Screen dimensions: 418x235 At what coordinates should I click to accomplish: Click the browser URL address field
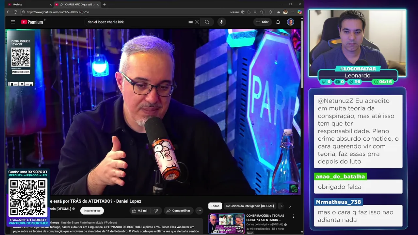pos(127,12)
